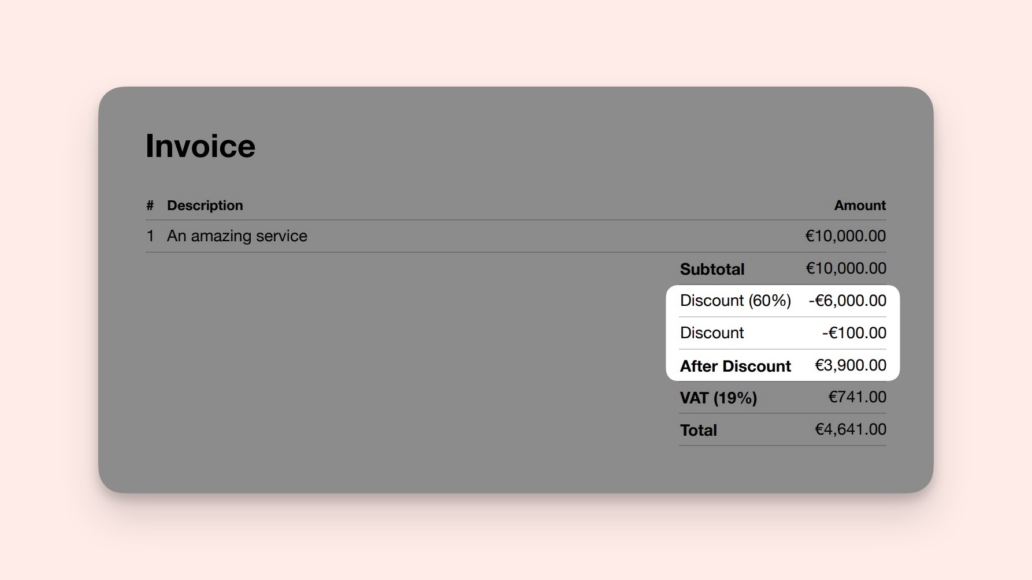Select the Subtotal label
The image size is (1032, 580).
[x=712, y=269]
